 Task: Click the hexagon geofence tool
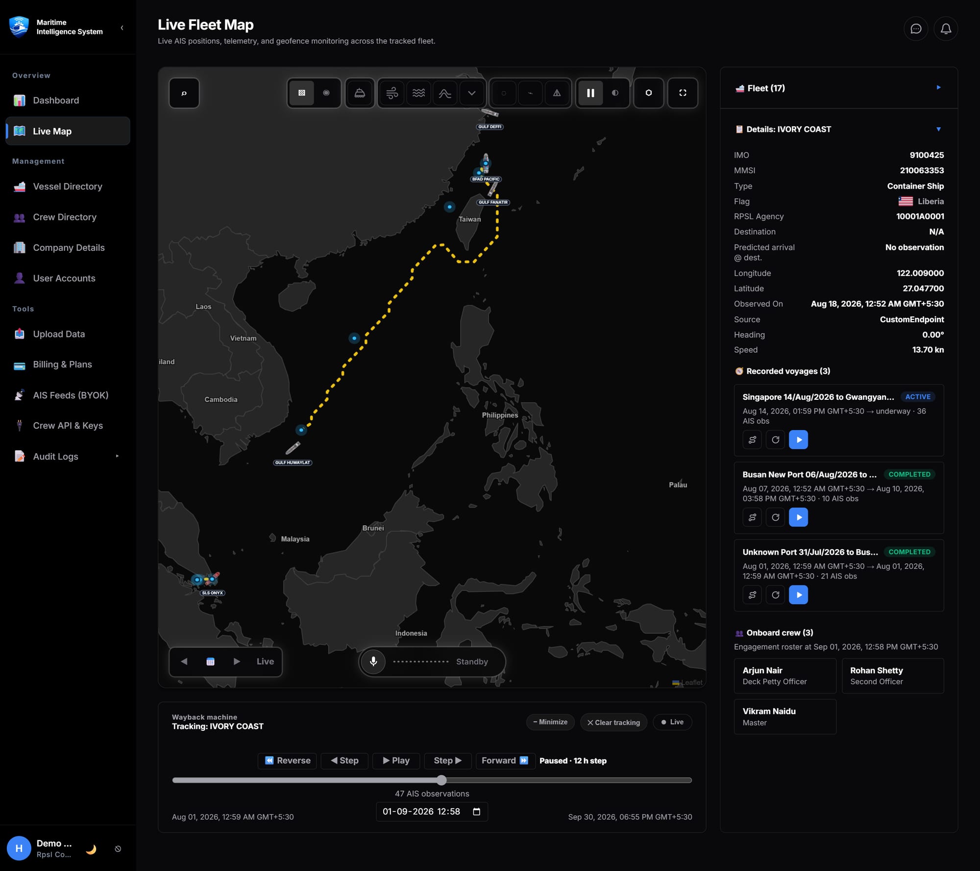[649, 93]
